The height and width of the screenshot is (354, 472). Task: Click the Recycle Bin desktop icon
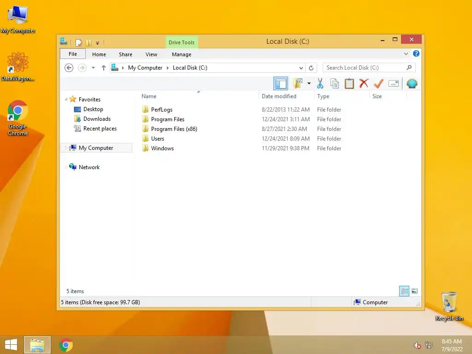point(449,306)
